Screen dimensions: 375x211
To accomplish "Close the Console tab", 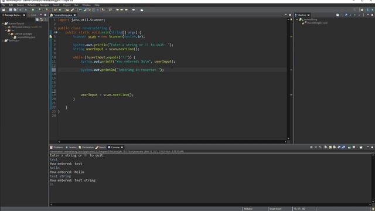I will point(122,147).
